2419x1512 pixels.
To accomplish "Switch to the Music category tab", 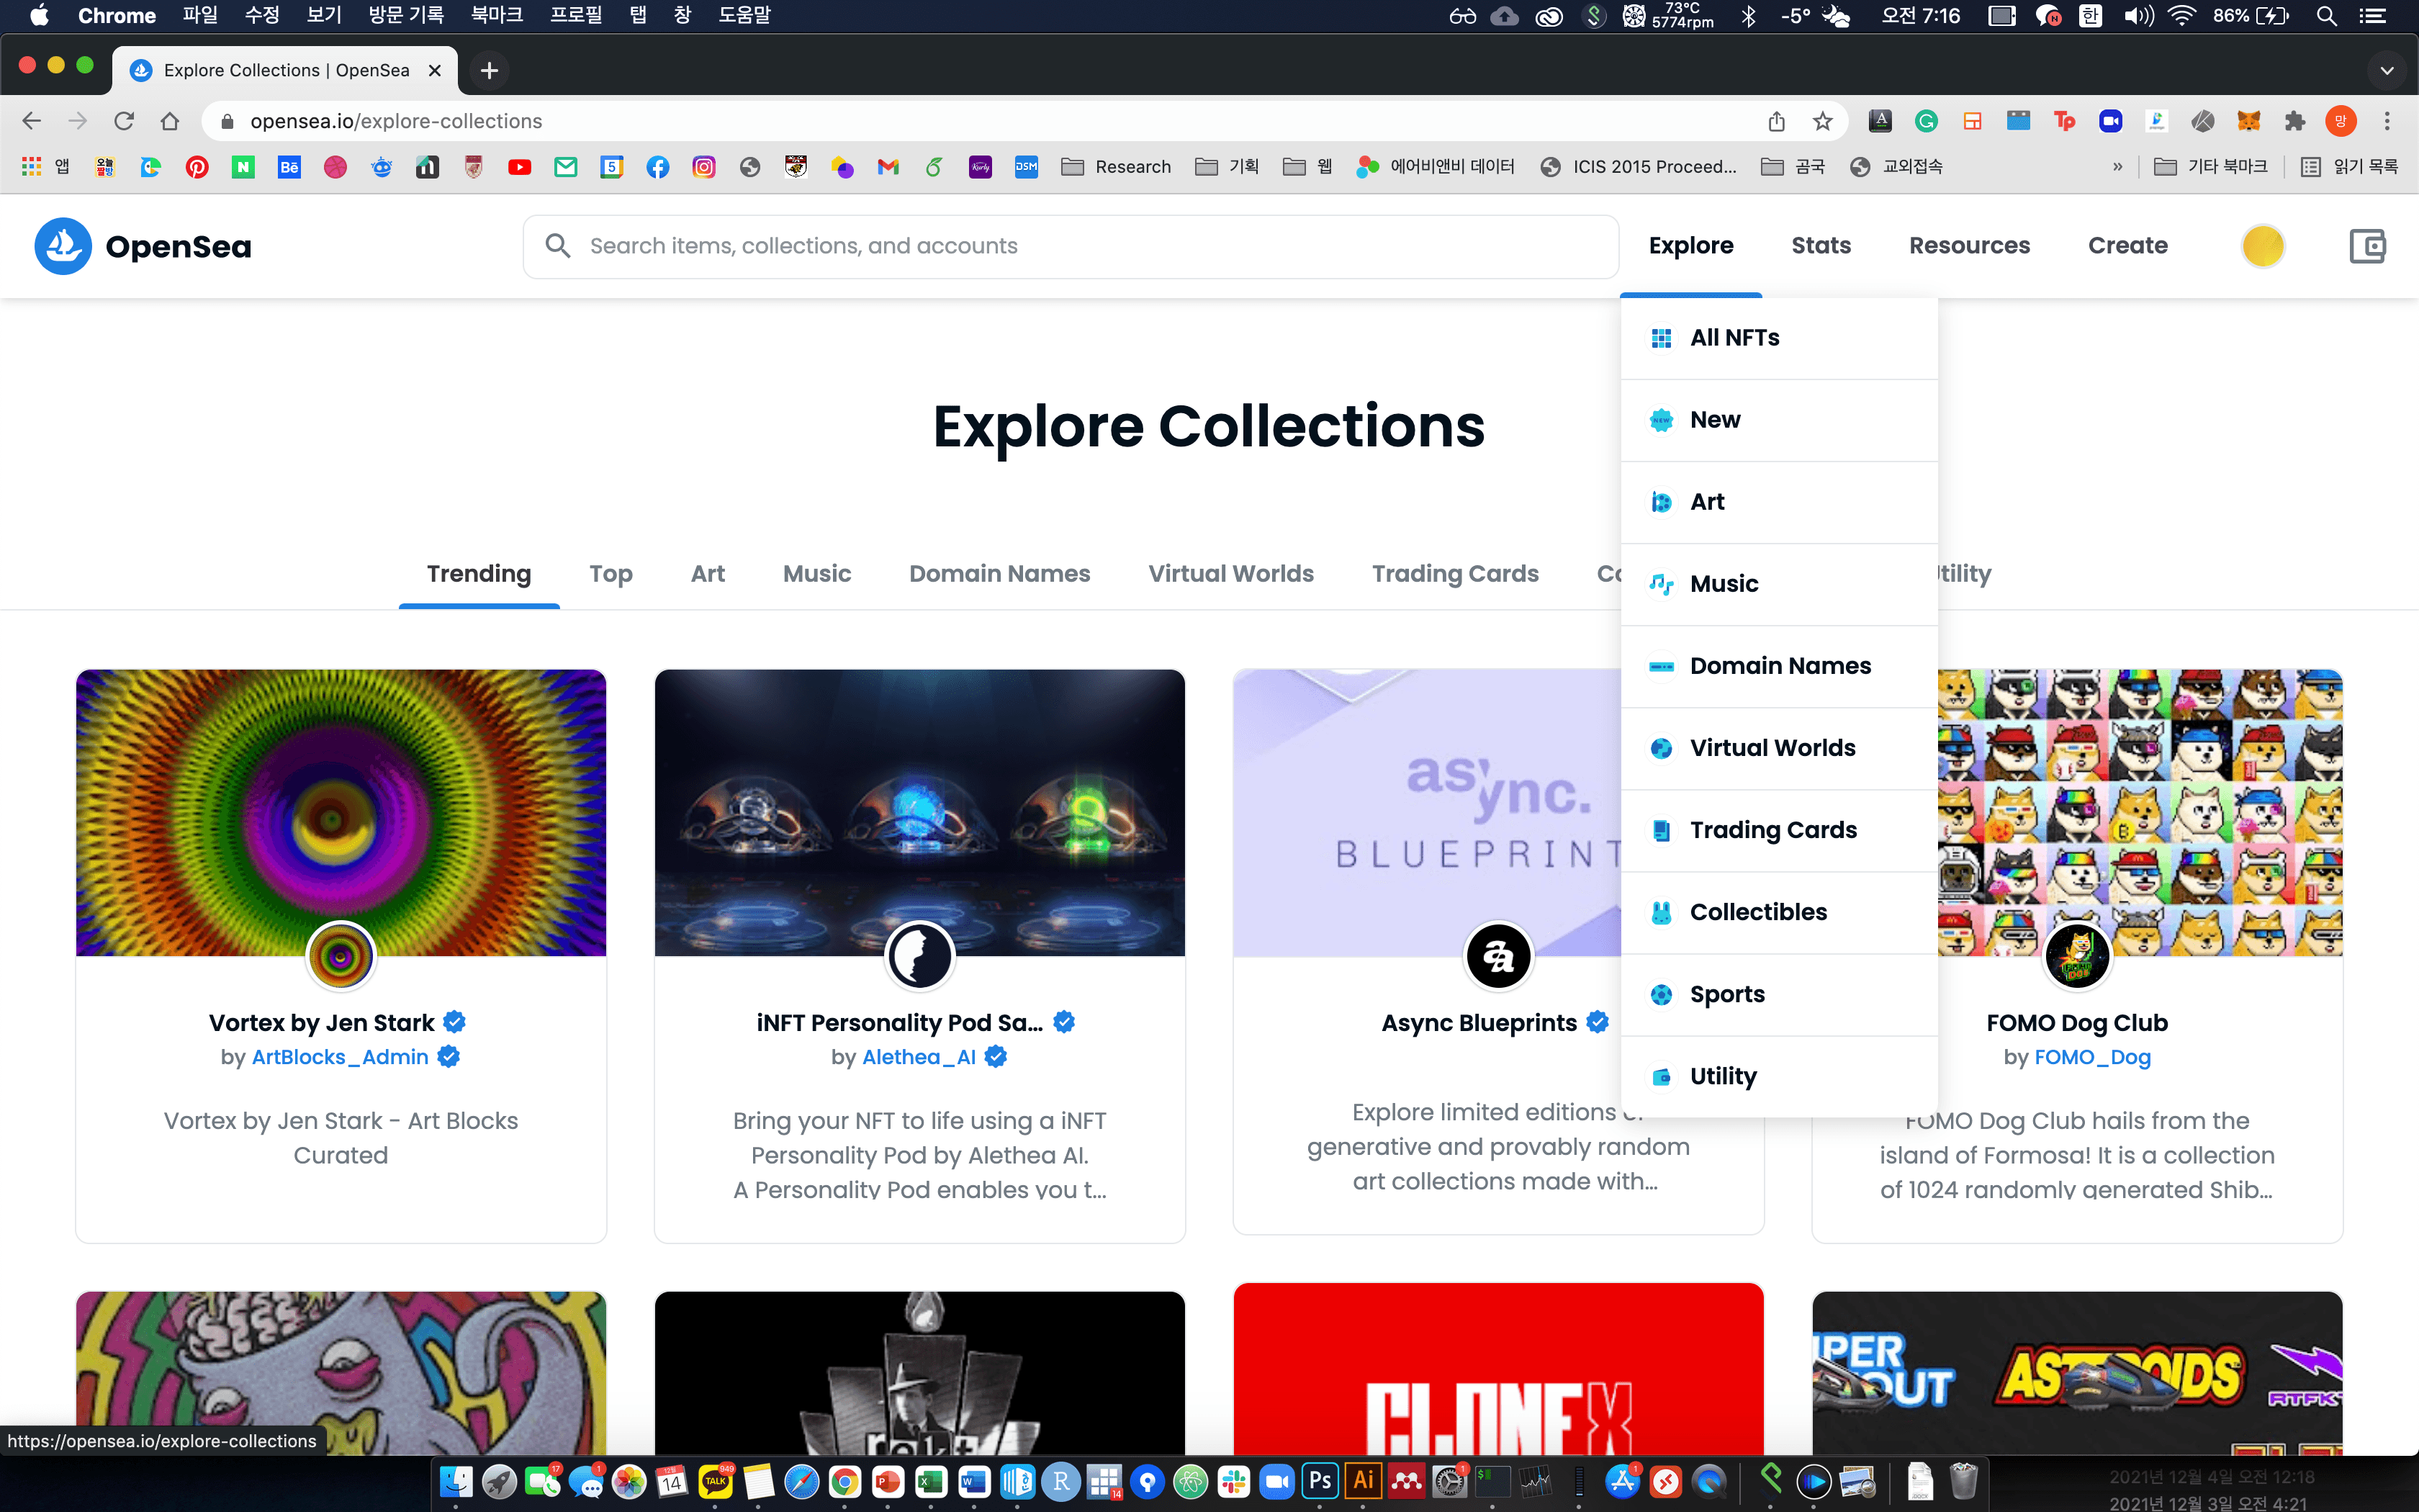I will point(816,574).
